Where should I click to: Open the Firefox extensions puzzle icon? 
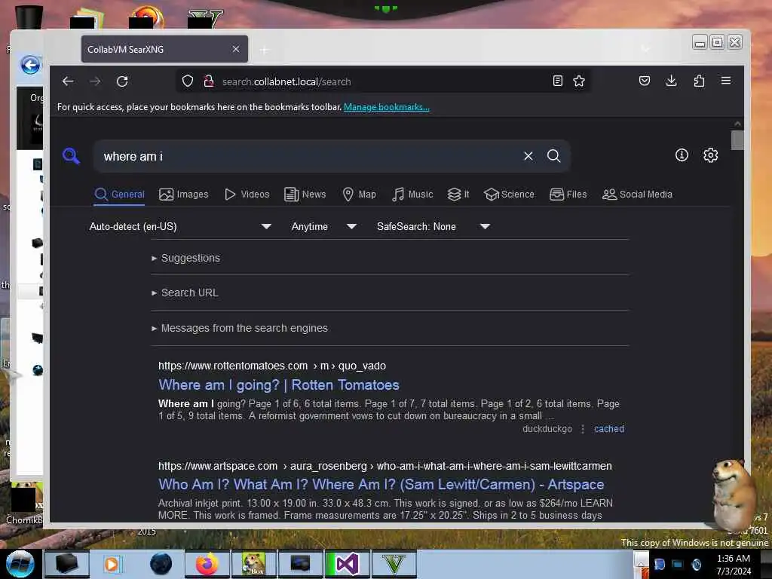tap(699, 81)
